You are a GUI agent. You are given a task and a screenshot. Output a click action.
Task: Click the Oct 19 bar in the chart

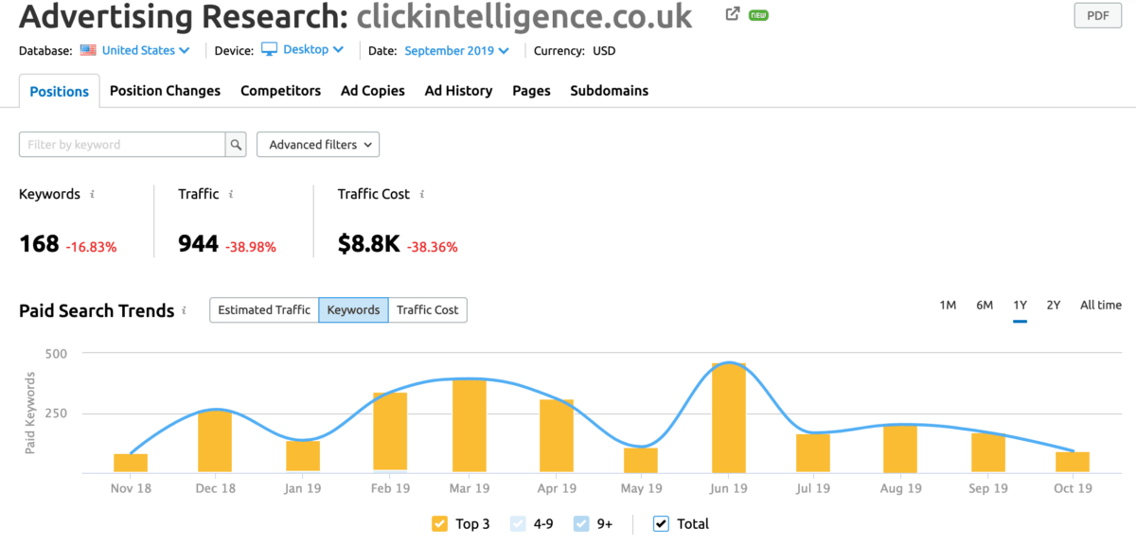tap(1073, 462)
